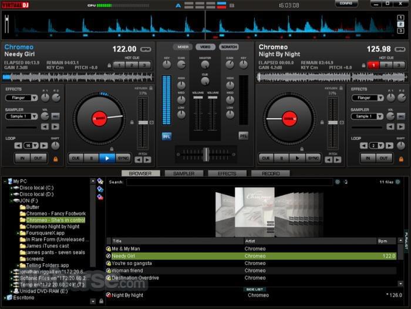
Task: Record left deck sampler with REC button
Action: pos(55,116)
